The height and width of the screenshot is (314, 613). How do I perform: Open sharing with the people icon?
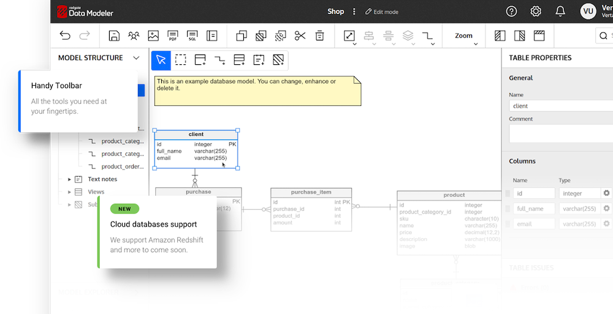coord(134,36)
